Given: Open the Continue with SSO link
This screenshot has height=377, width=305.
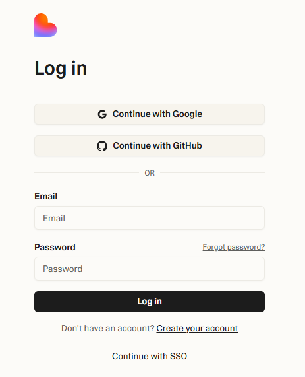Looking at the screenshot, I should [x=150, y=356].
